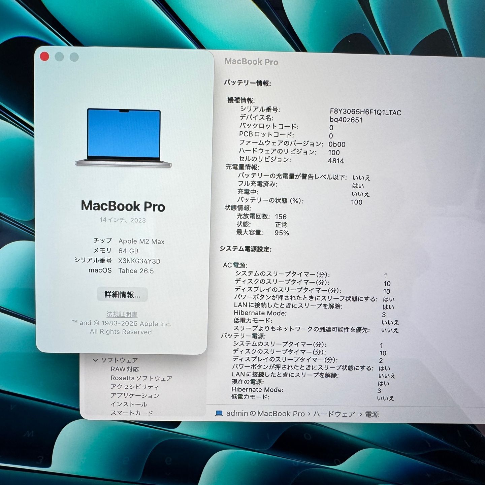Screen dimensions: 485x485
Task: Click the serial number X3NKG34Y3D
Action: 139,261
